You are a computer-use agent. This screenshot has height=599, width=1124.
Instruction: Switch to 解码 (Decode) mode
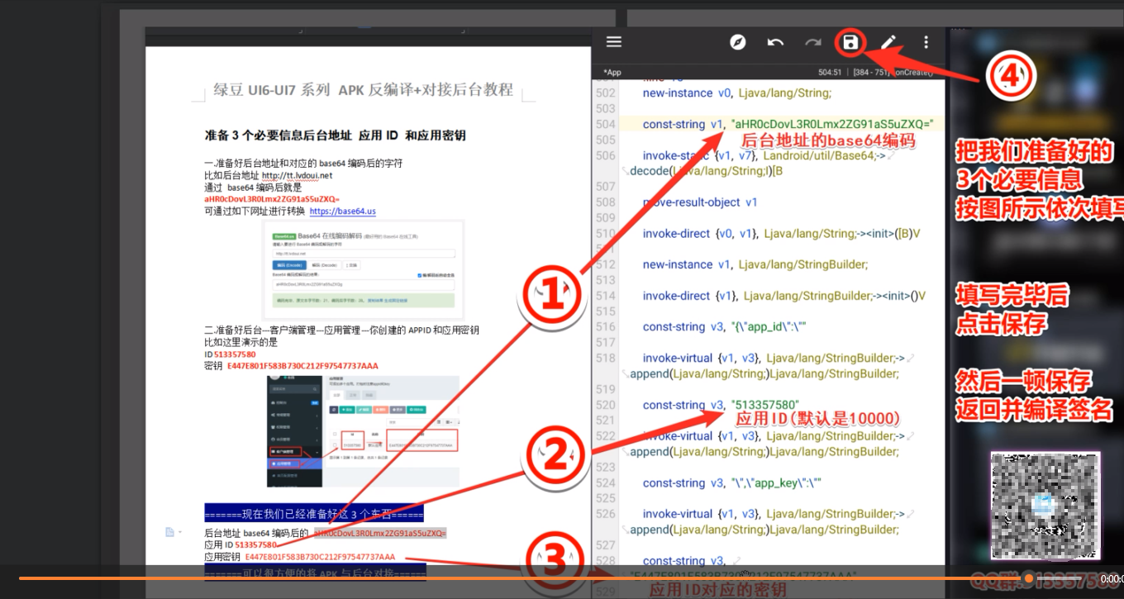pyautogui.click(x=324, y=265)
